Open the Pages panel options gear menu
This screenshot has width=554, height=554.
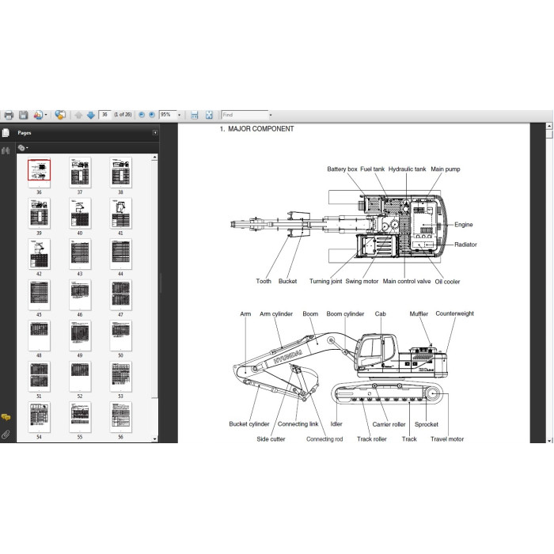click(x=23, y=148)
